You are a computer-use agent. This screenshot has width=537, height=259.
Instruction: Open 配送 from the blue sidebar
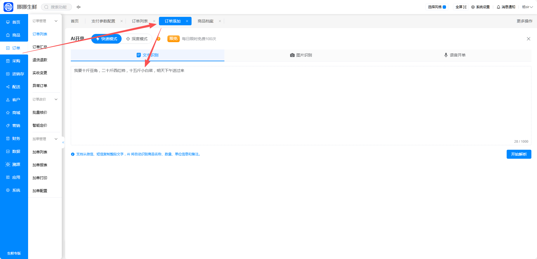14,87
